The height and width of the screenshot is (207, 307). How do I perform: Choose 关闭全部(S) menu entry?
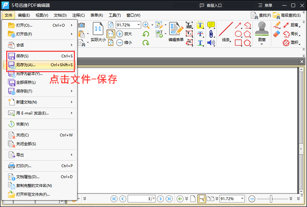(x=40, y=144)
